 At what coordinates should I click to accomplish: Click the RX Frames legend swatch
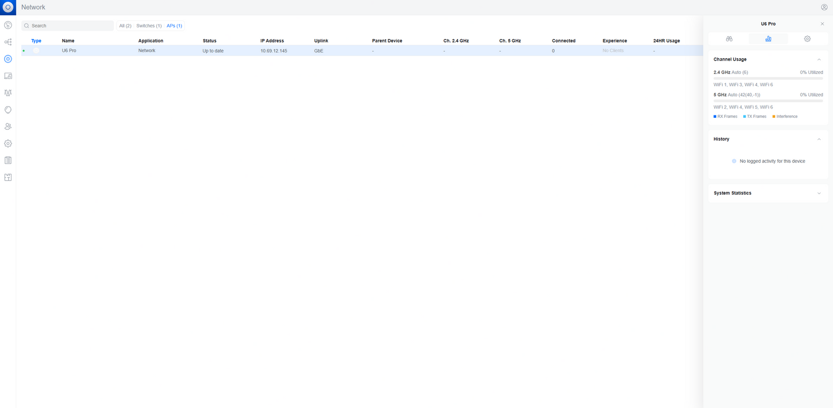click(x=715, y=117)
